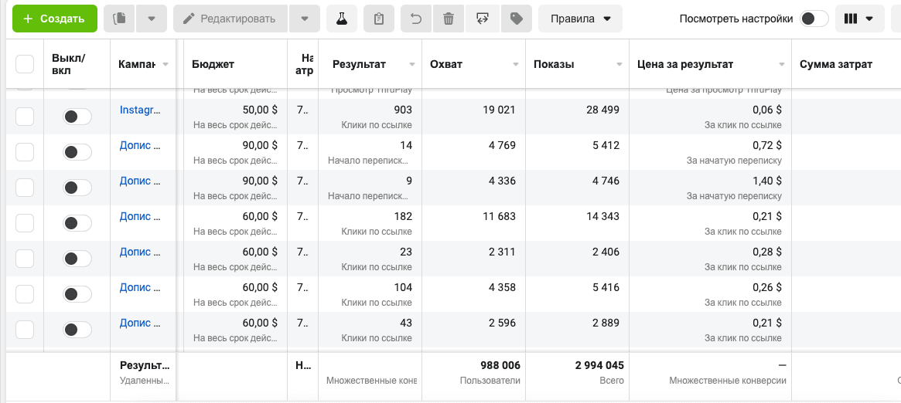Click the Результ… summary row label

pos(144,365)
